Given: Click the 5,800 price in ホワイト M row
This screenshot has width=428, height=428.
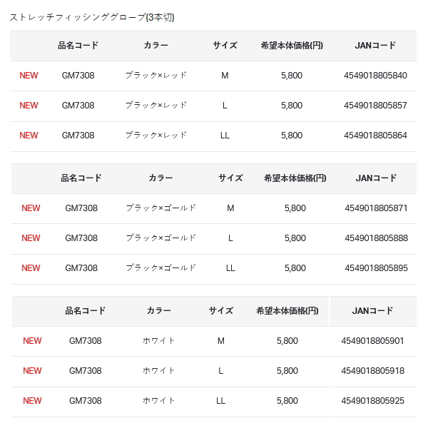Looking at the screenshot, I should click(x=287, y=341).
